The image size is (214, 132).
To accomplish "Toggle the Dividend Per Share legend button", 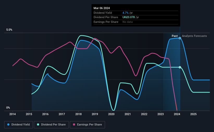I will (51, 125).
